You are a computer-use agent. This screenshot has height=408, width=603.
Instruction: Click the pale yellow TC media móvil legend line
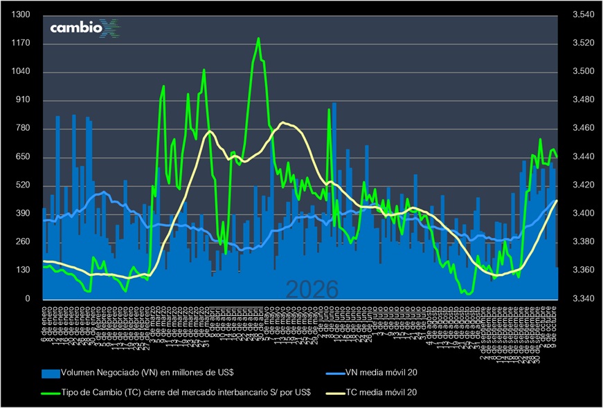tap(335, 393)
